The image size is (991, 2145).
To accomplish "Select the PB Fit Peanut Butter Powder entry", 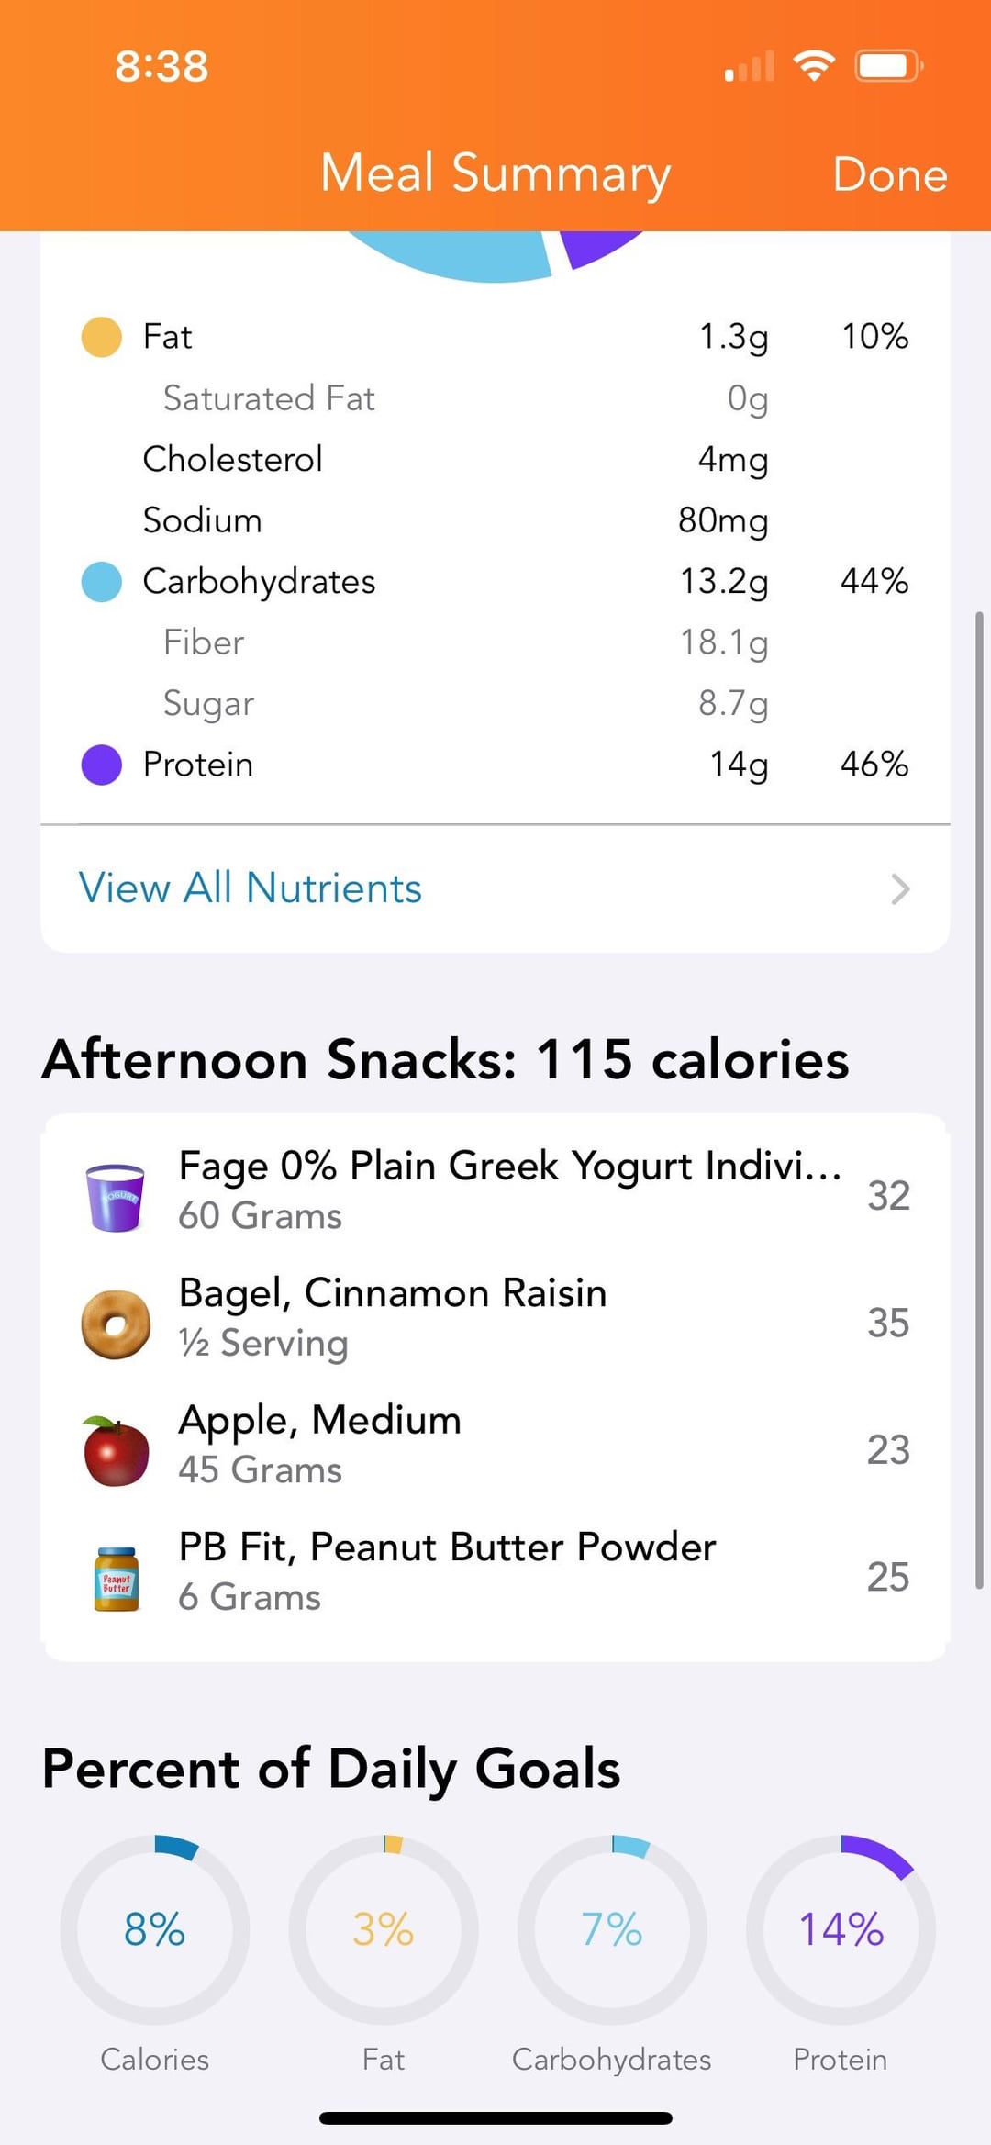I will click(447, 1571).
